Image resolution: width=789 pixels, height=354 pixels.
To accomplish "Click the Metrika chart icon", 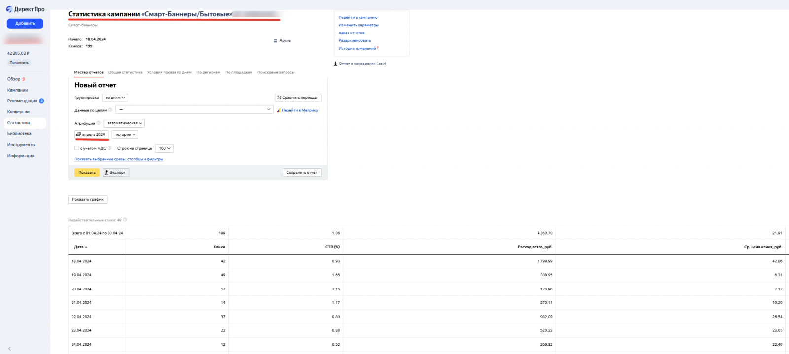I will tap(278, 110).
